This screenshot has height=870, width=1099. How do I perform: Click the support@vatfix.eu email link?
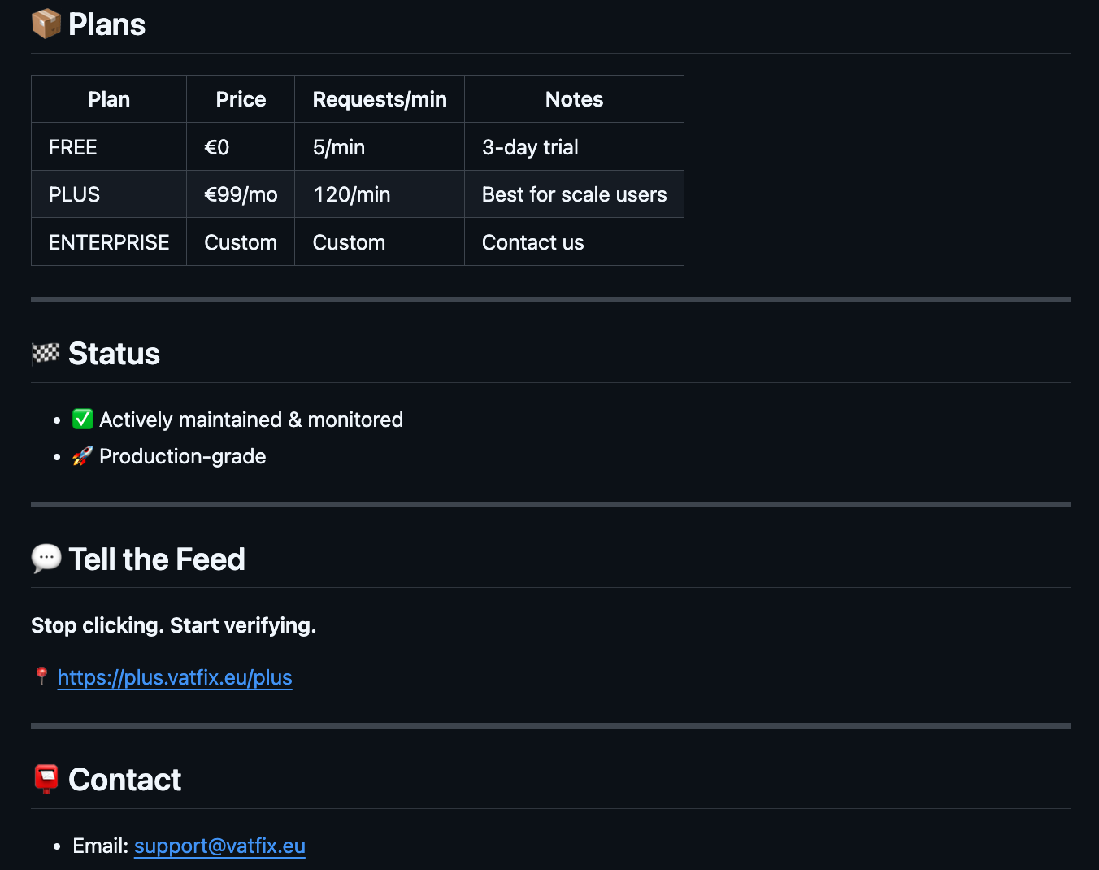(219, 846)
